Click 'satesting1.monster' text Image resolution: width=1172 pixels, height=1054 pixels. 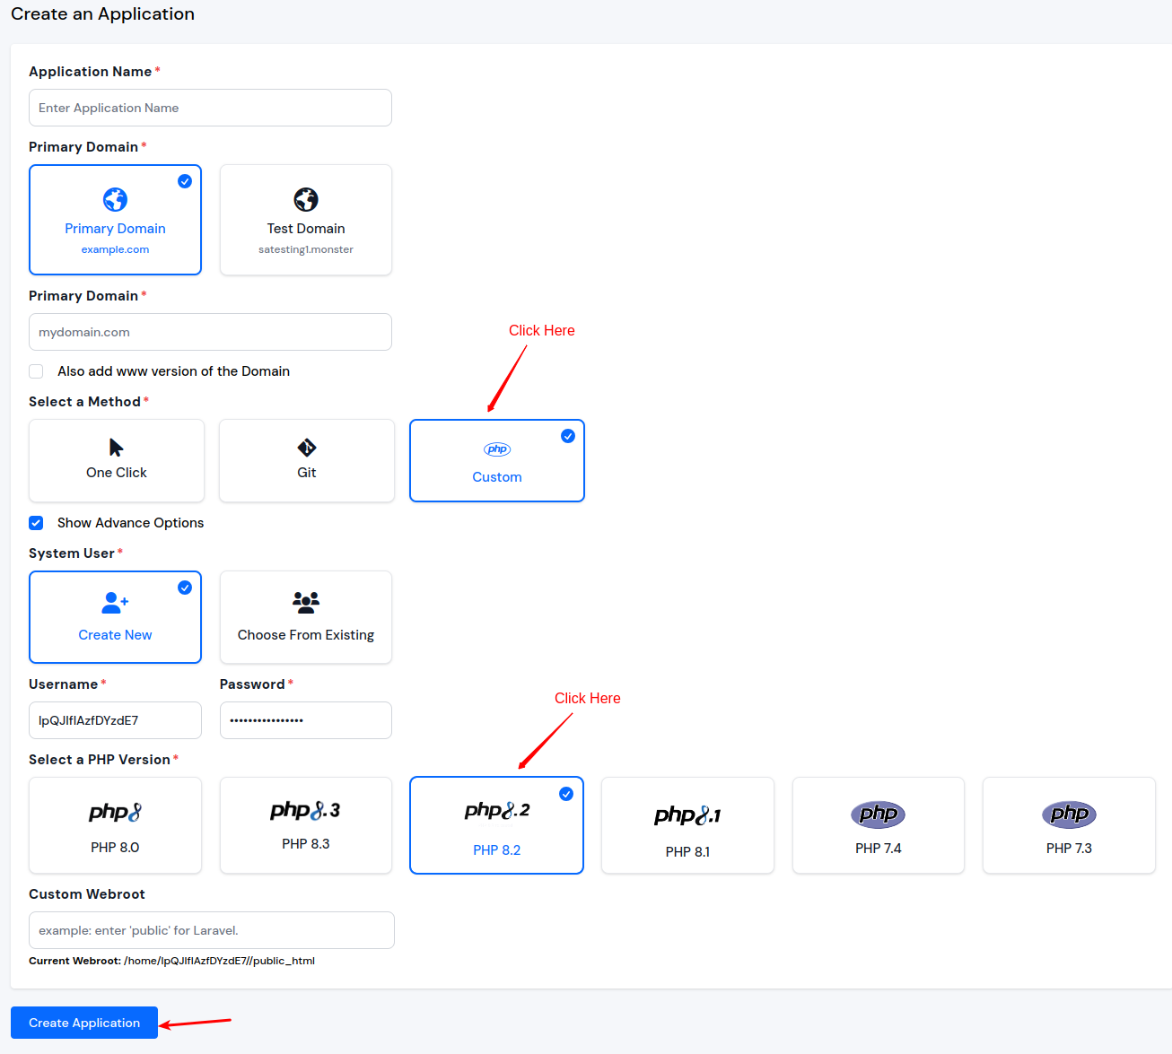point(306,249)
